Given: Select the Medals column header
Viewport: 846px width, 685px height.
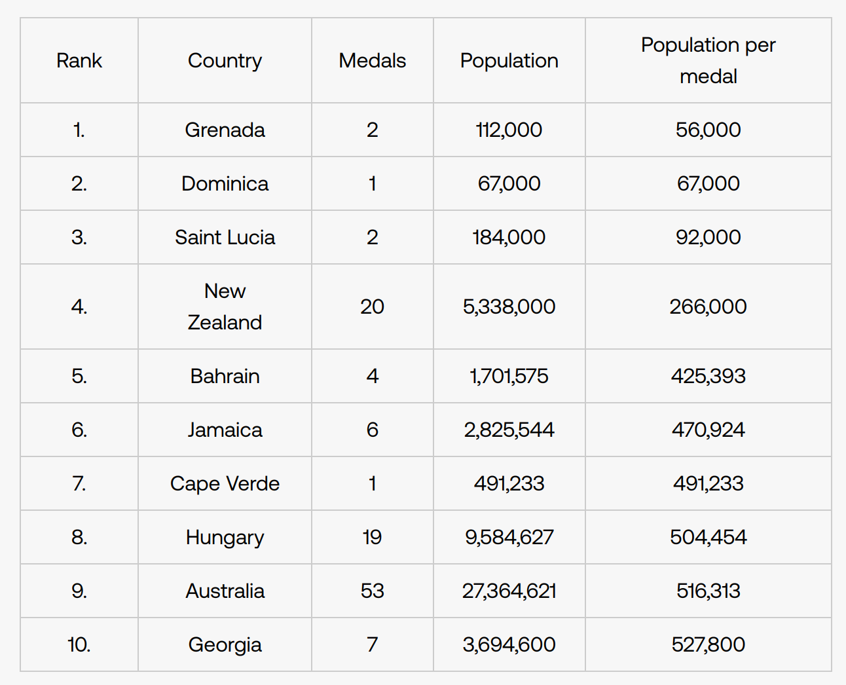Looking at the screenshot, I should [x=372, y=61].
